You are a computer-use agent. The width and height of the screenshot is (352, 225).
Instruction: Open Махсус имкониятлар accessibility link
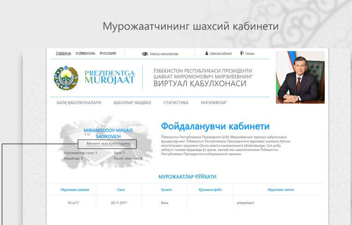164,54
